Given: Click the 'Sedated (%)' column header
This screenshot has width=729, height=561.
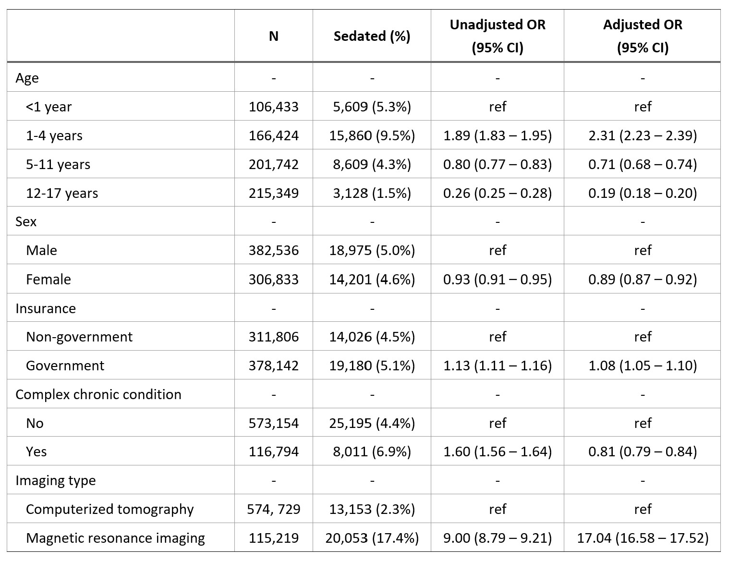Looking at the screenshot, I should [x=372, y=37].
